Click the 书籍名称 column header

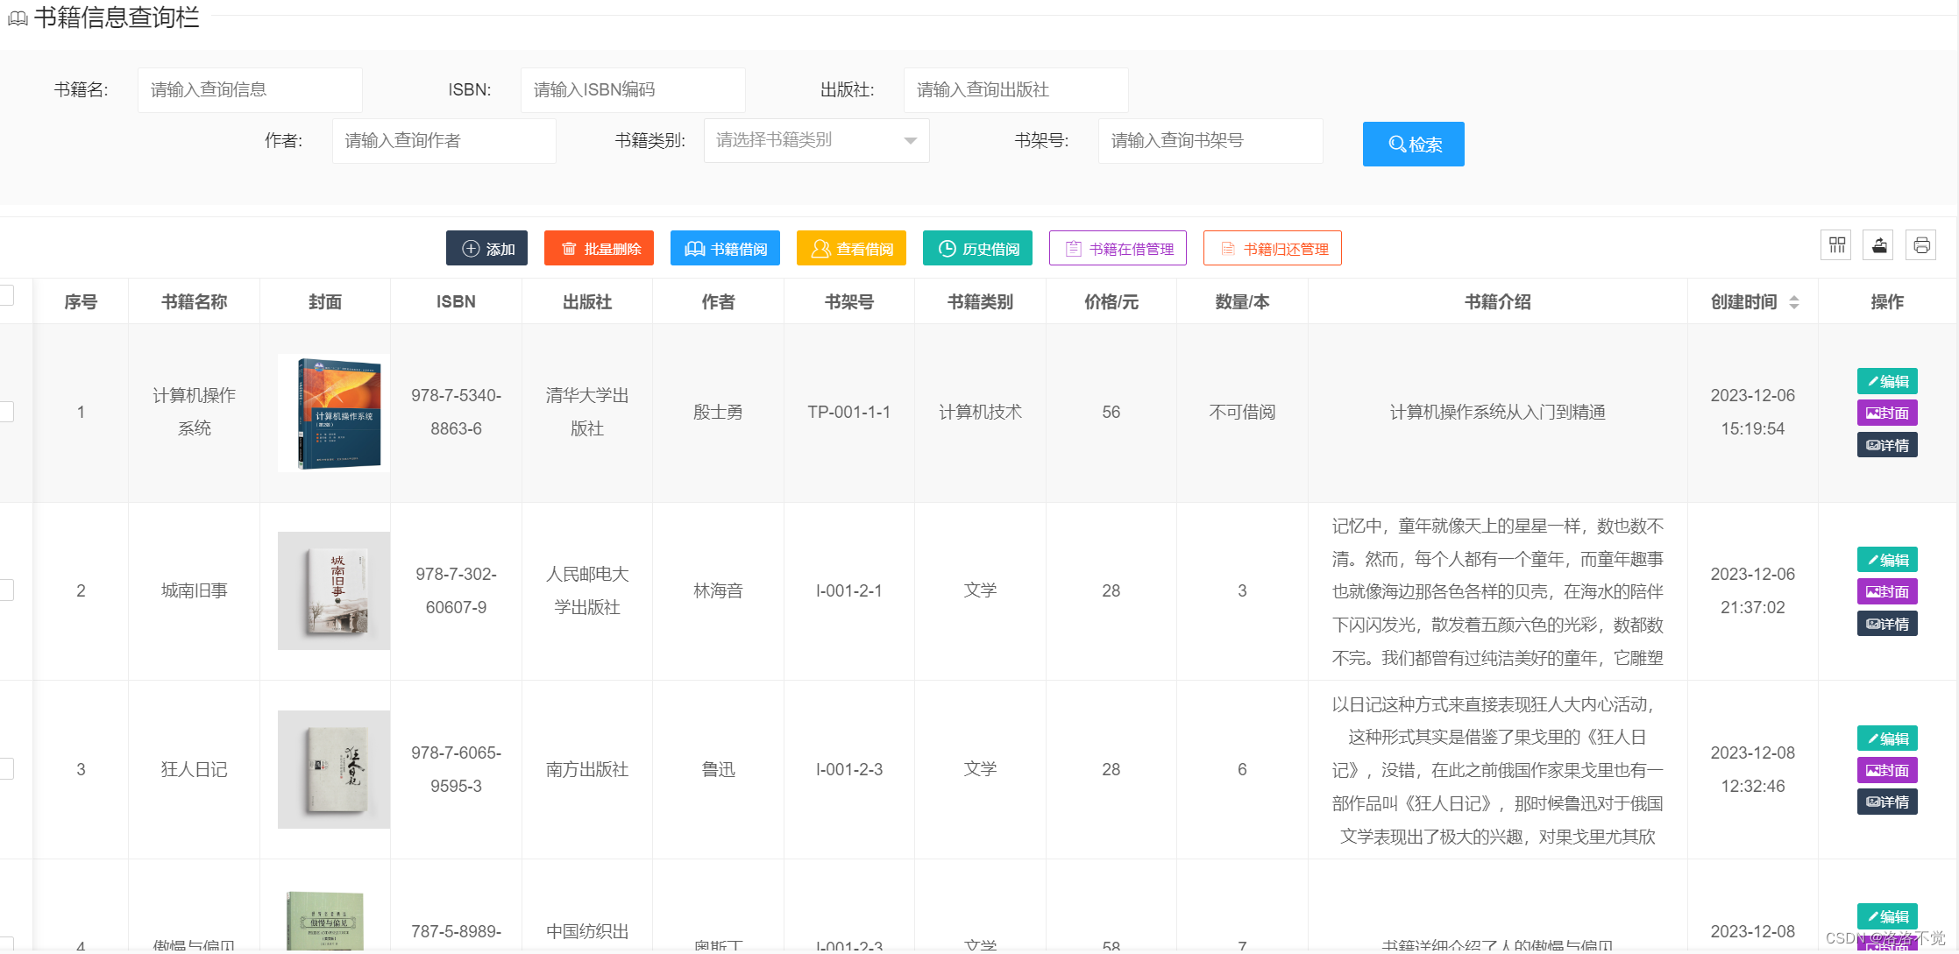pyautogui.click(x=194, y=301)
